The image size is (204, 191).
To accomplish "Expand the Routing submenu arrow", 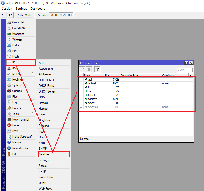I will coord(33,79).
